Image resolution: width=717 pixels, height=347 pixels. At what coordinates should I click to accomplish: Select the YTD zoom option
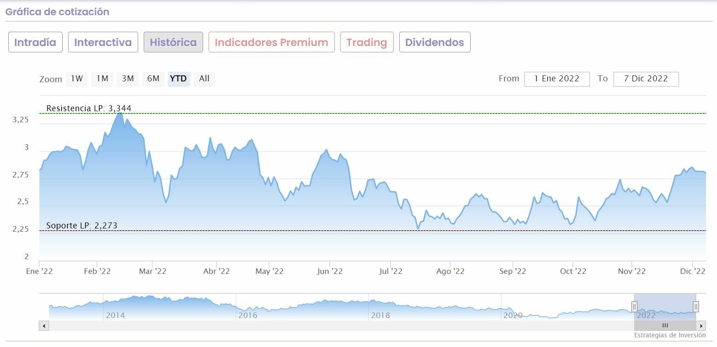pos(178,79)
